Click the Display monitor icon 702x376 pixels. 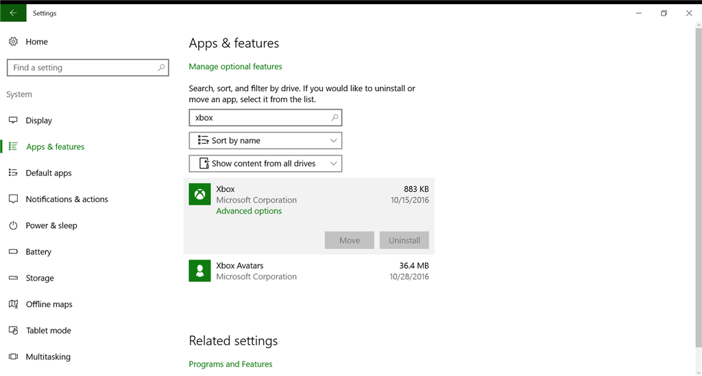click(14, 121)
